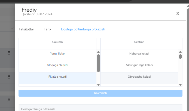Open the Tarix tab

click(47, 29)
